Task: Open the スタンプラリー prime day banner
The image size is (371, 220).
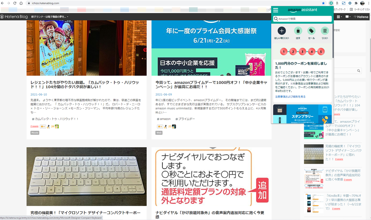Action: 302,114
